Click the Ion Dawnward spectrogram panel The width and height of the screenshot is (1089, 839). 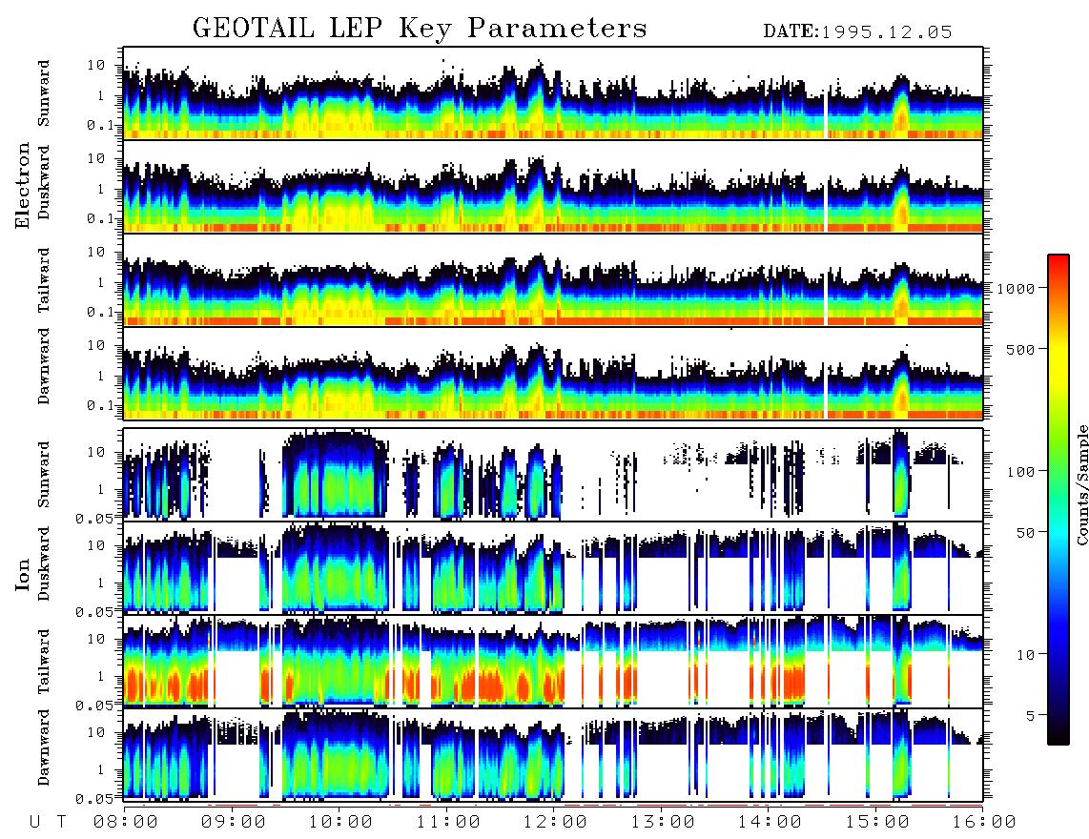[x=553, y=754]
